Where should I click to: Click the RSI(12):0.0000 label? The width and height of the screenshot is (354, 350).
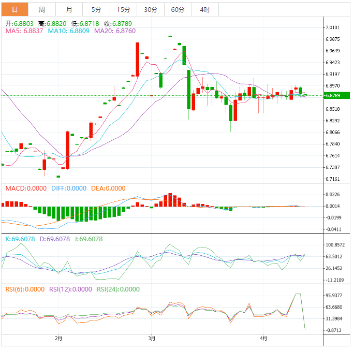click(x=71, y=289)
